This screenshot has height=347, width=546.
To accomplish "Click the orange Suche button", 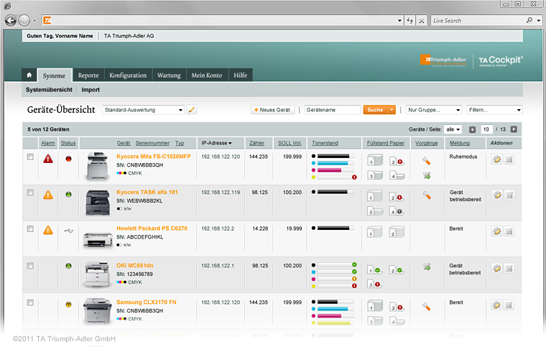I will (375, 110).
